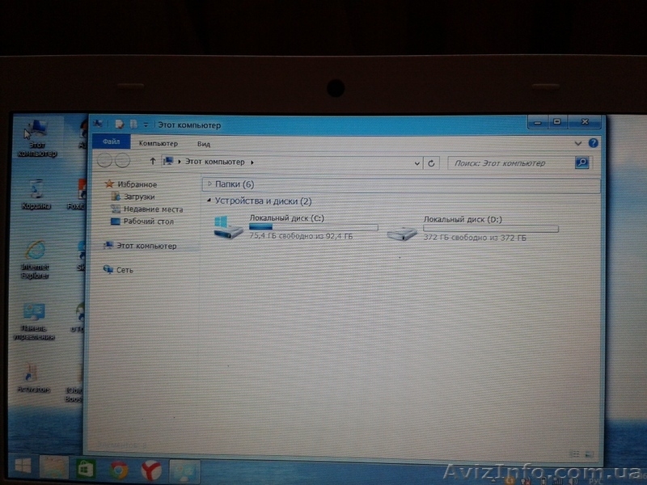The height and width of the screenshot is (485, 647).
Task: Click the search magnifier icon
Action: (581, 162)
